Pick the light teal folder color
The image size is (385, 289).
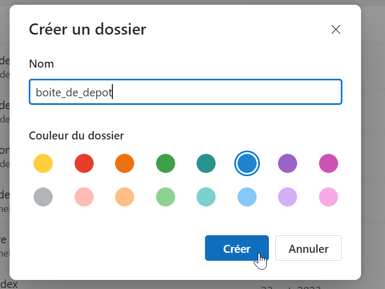tap(206, 197)
